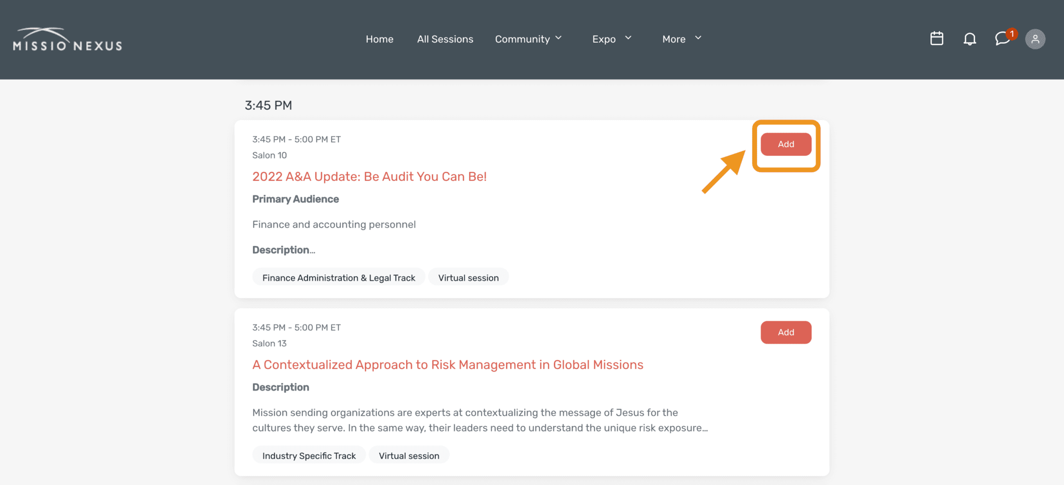
Task: Click the Missio Nexus logo
Action: tap(67, 38)
